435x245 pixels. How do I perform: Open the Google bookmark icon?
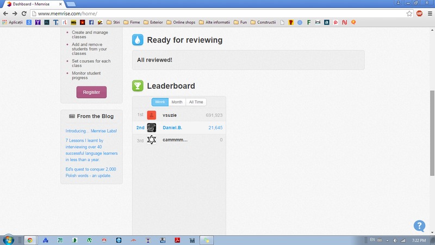tap(29, 22)
